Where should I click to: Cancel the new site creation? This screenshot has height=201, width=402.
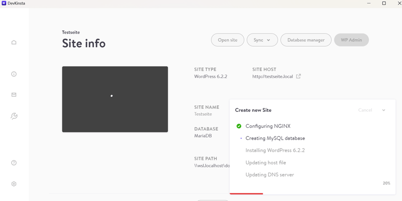pyautogui.click(x=365, y=110)
